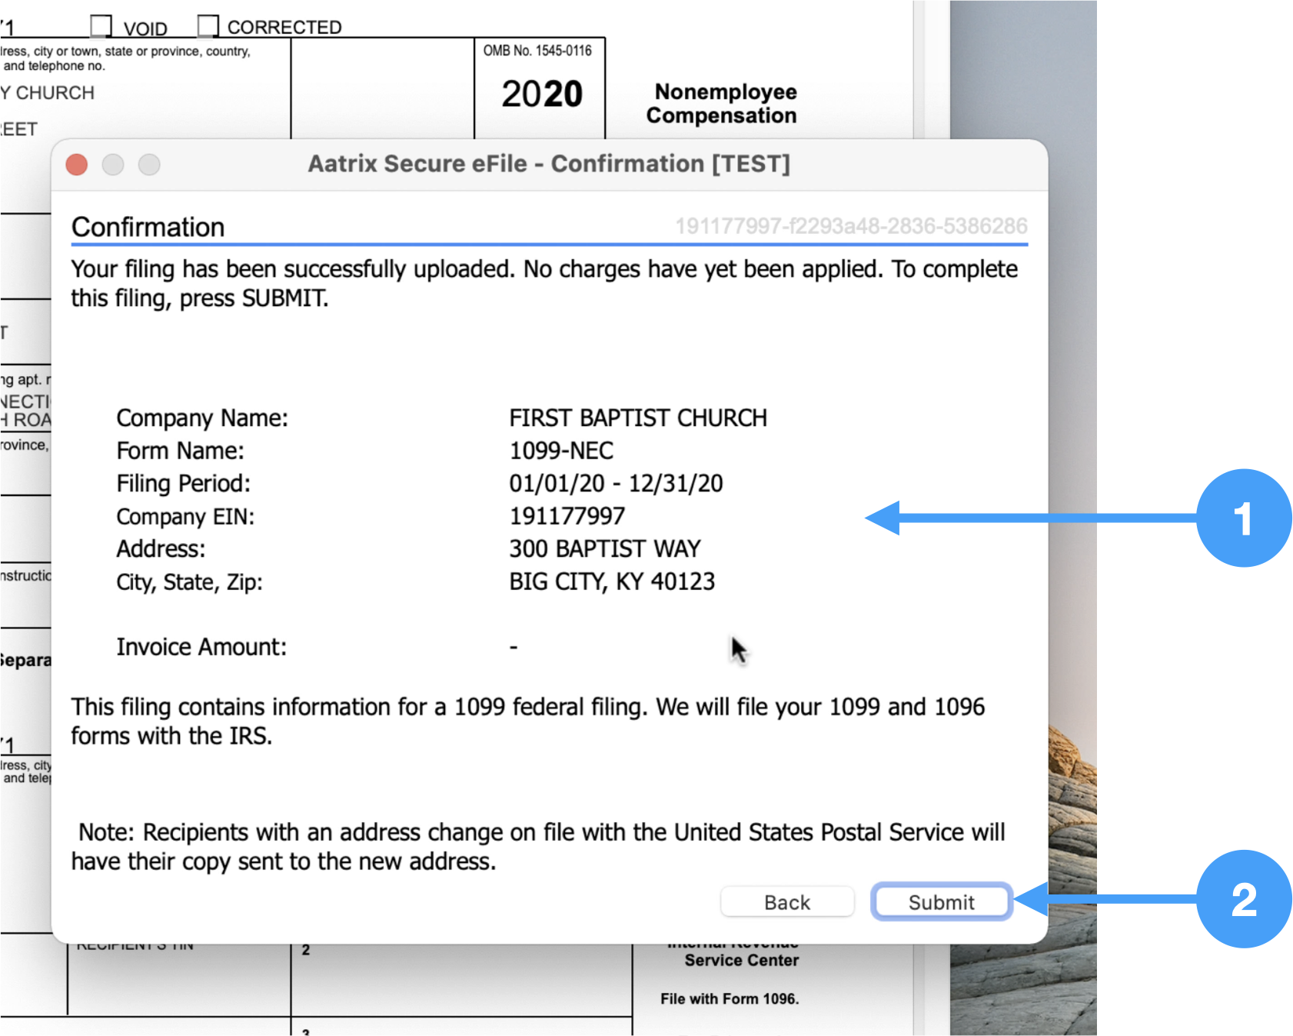Image resolution: width=1293 pixels, height=1036 pixels.
Task: Select the 1099-NEC form name value
Action: 561,451
